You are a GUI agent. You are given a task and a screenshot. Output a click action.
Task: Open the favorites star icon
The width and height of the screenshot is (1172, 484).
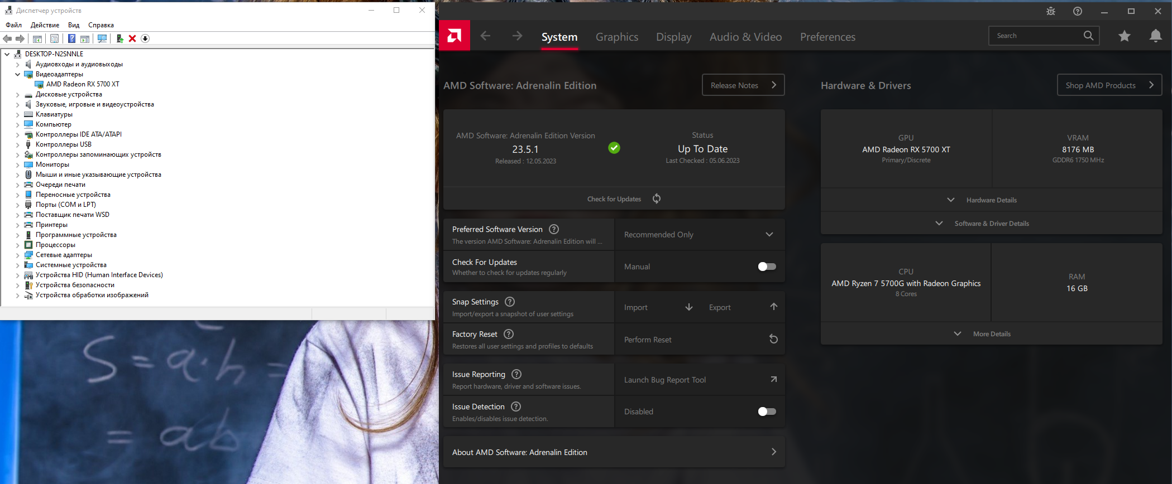1125,36
